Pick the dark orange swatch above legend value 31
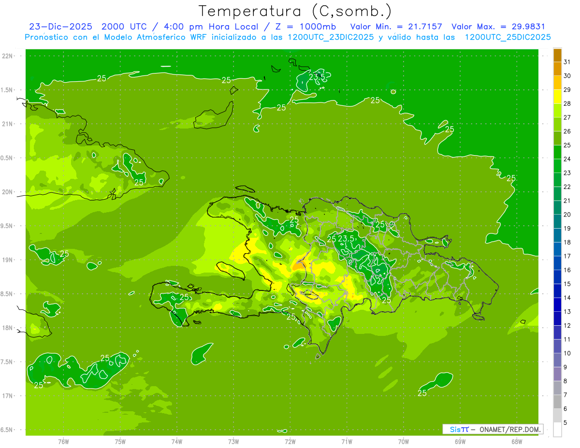 point(557,55)
